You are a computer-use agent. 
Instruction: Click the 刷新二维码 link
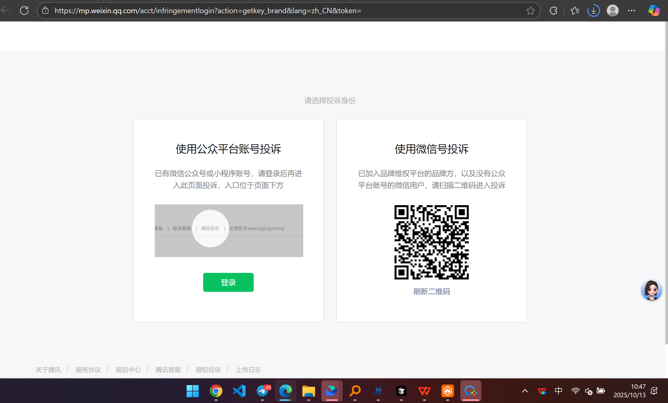click(431, 292)
